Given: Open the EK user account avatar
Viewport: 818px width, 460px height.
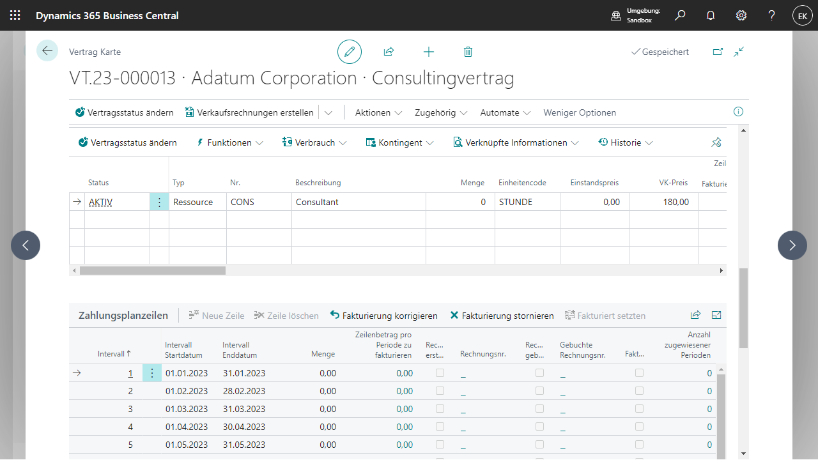Looking at the screenshot, I should point(803,15).
